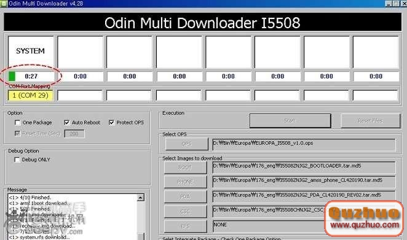407x240 pixels.
Task: Click the Start button
Action: [290, 120]
